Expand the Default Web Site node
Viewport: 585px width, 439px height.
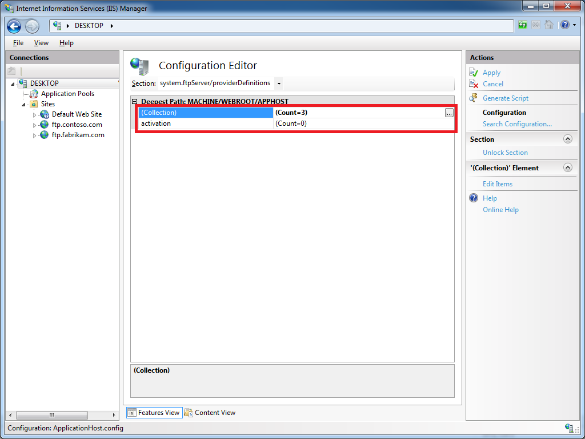pos(34,115)
